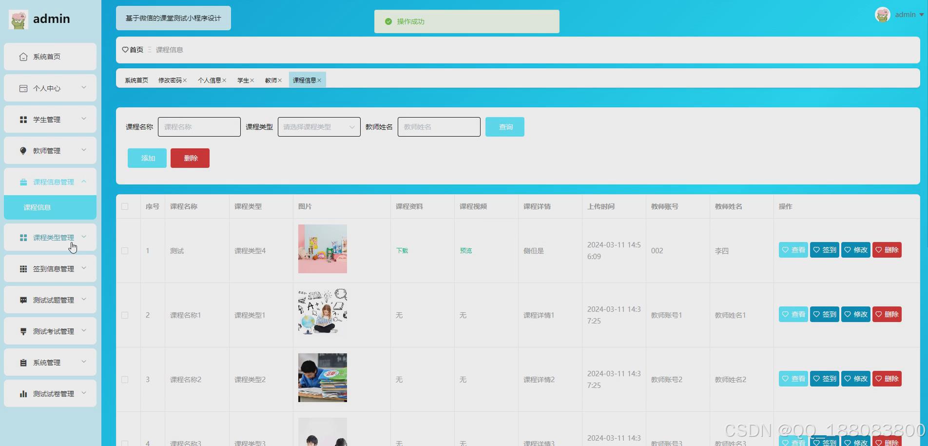The height and width of the screenshot is (446, 928).
Task: Expand the 系统管理 menu chevron
Action: coord(84,362)
